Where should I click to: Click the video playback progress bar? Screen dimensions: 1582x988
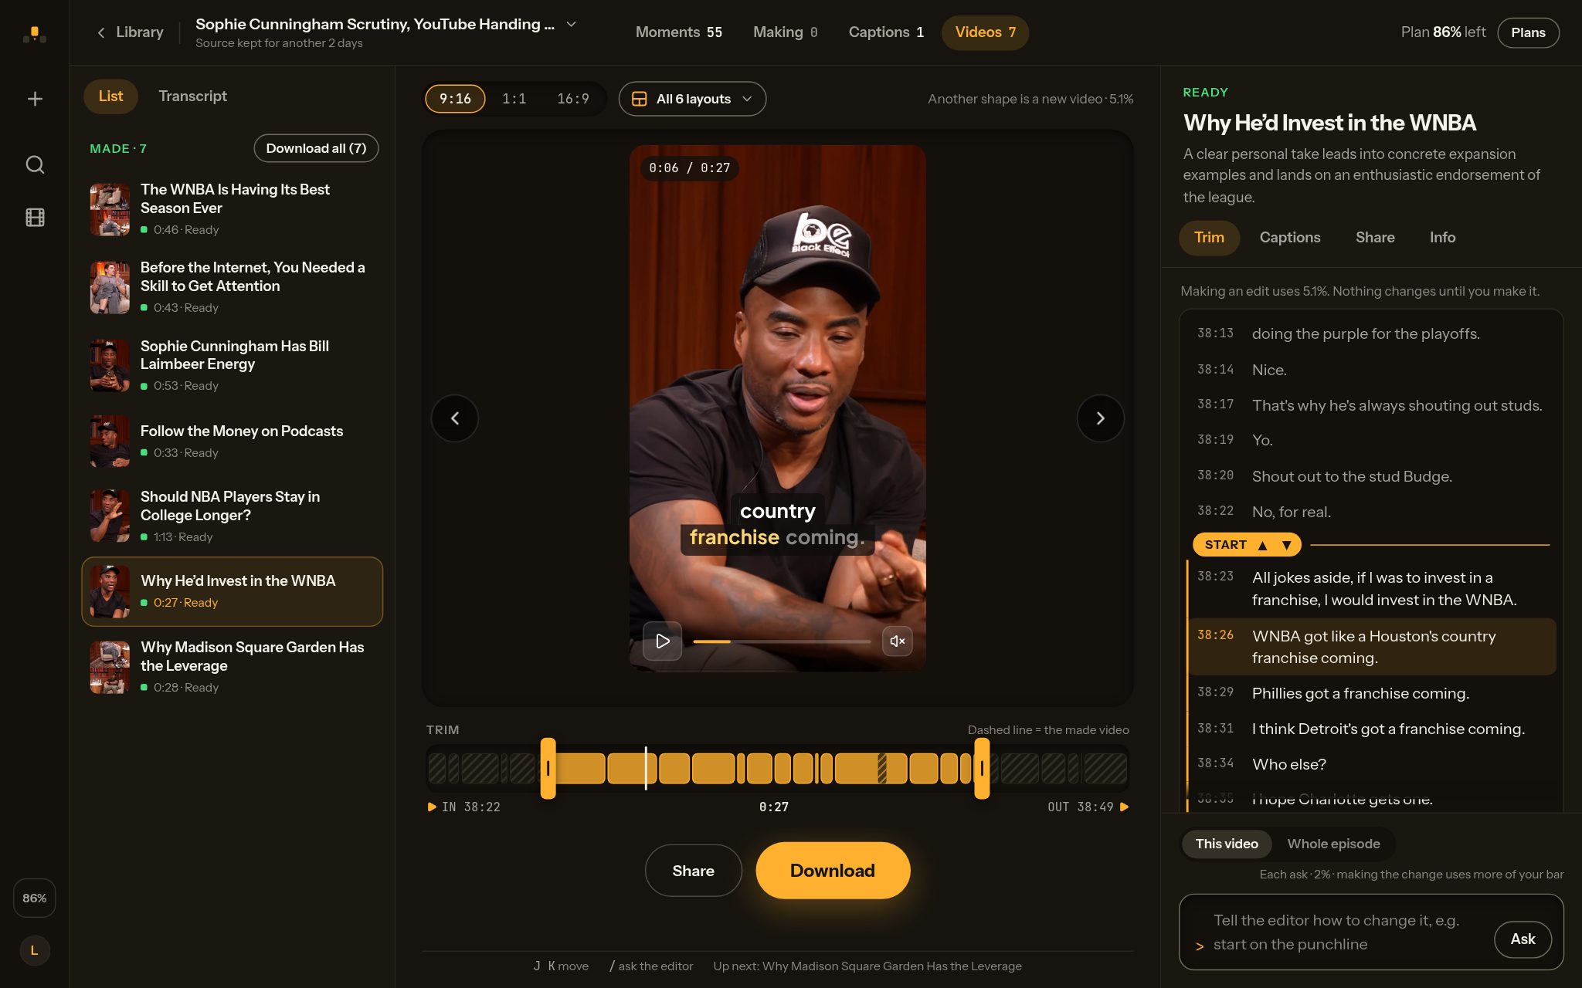pos(782,641)
